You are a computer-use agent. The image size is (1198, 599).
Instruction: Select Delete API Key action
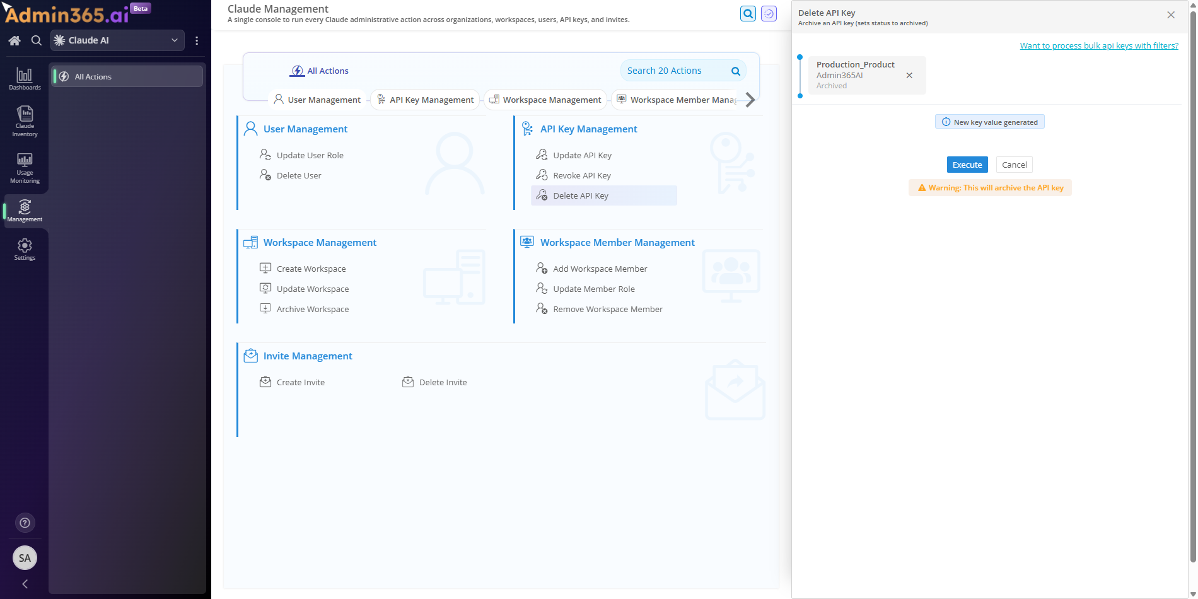[604, 195]
